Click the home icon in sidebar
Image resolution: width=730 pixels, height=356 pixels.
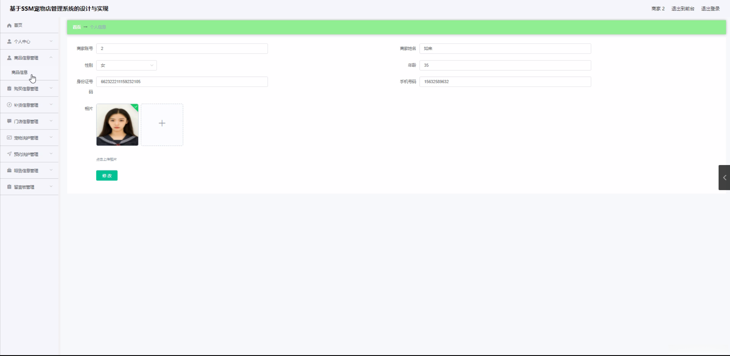(x=9, y=25)
